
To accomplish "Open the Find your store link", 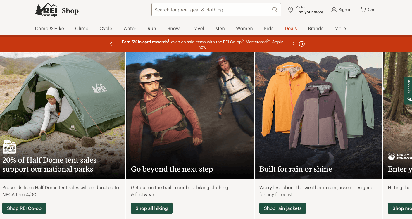I will 309,12.
